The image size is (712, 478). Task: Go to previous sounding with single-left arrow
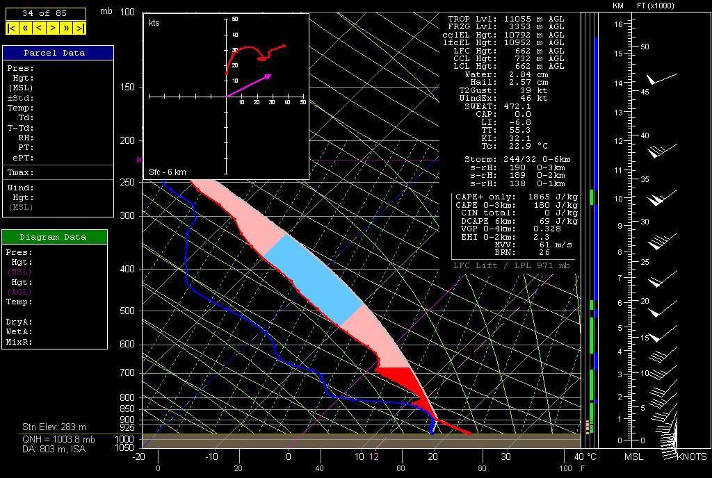point(39,28)
